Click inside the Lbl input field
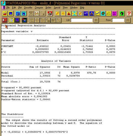133x136 pixels. [x=82, y=20]
